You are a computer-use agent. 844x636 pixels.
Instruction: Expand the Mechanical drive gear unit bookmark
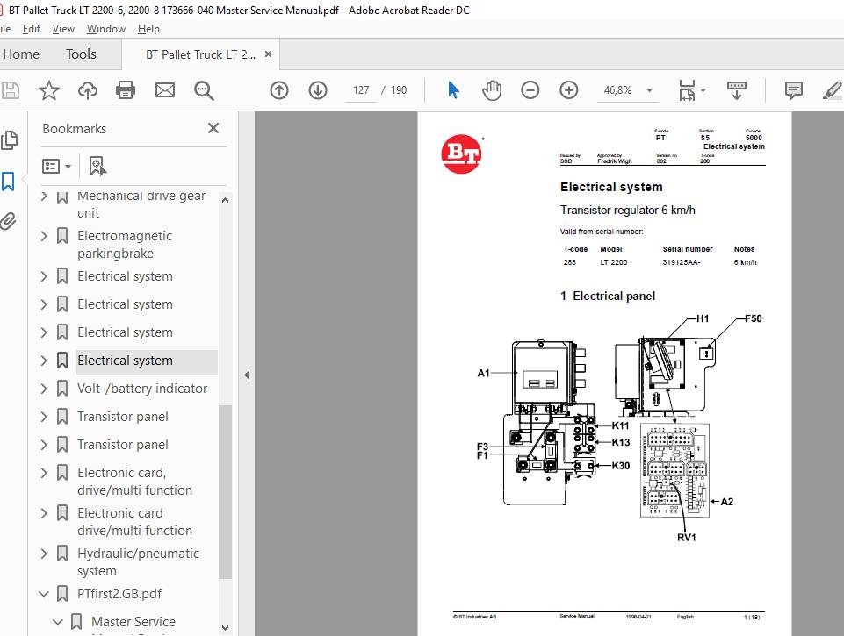point(44,197)
